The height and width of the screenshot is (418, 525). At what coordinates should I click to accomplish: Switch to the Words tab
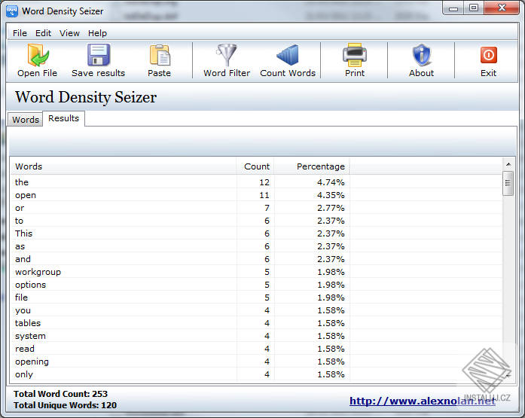pos(26,120)
